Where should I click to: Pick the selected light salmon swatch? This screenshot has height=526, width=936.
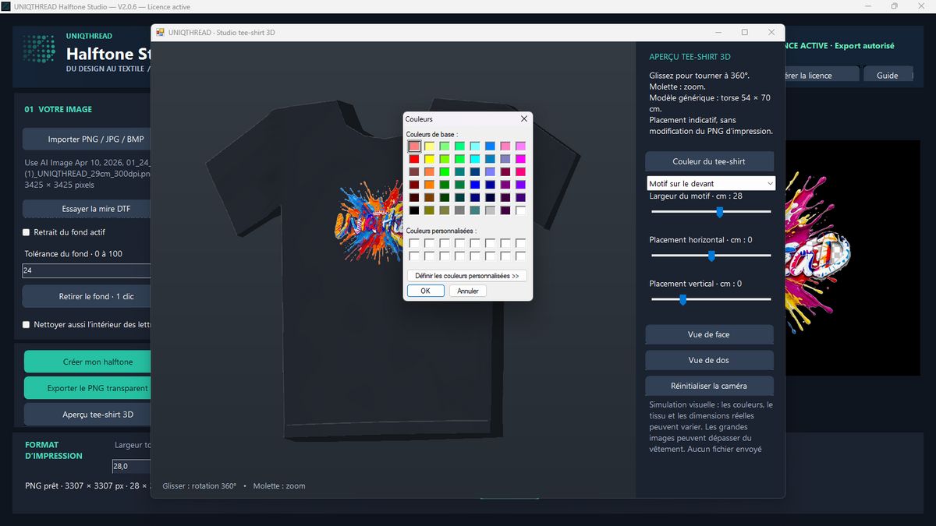tap(414, 146)
